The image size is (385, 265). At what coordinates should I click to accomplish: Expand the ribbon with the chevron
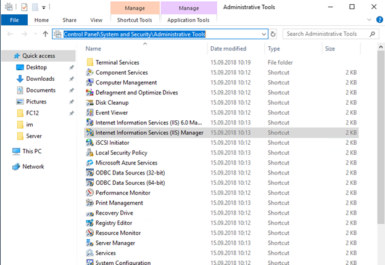click(x=369, y=20)
